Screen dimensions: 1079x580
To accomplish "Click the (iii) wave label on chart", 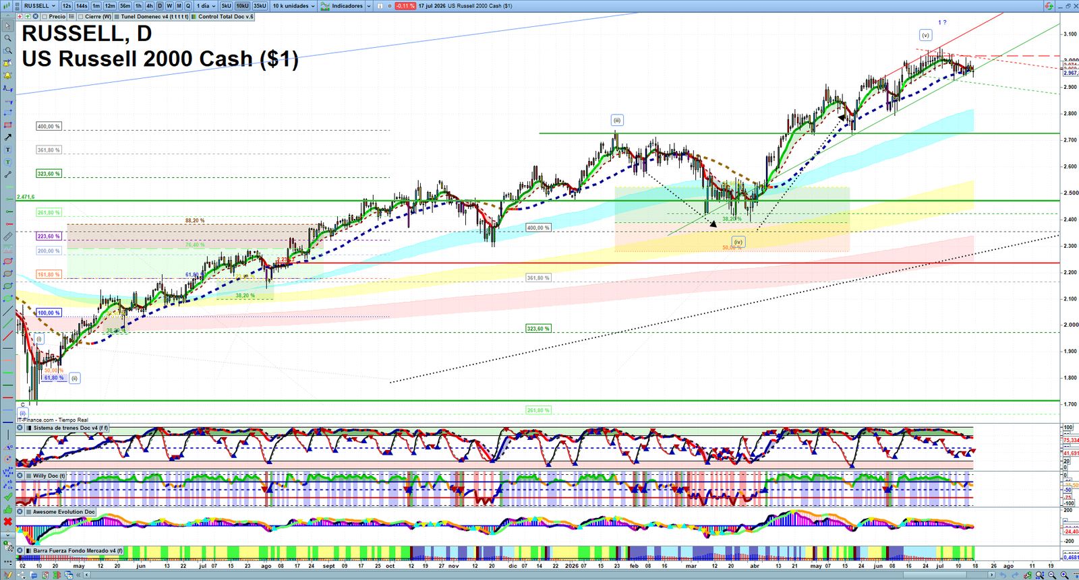I will (617, 121).
